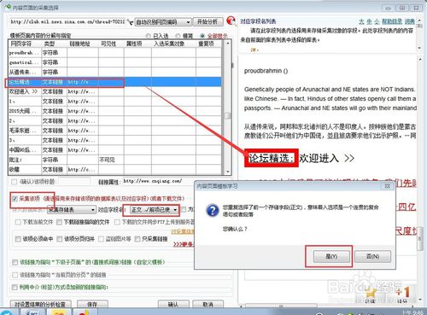427x315 pixels.
Task: Click the 取消 button at the bottom
Action: pyautogui.click(x=208, y=304)
